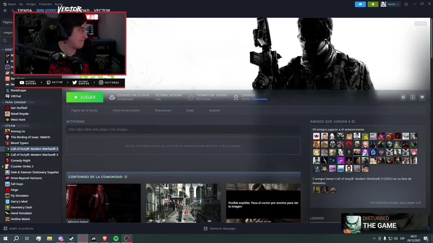Open the Mission failed community screenshot

[x=104, y=203]
